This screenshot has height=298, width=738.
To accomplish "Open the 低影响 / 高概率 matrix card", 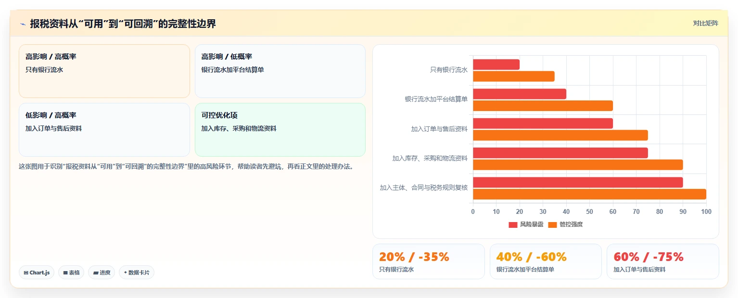I will 104,130.
